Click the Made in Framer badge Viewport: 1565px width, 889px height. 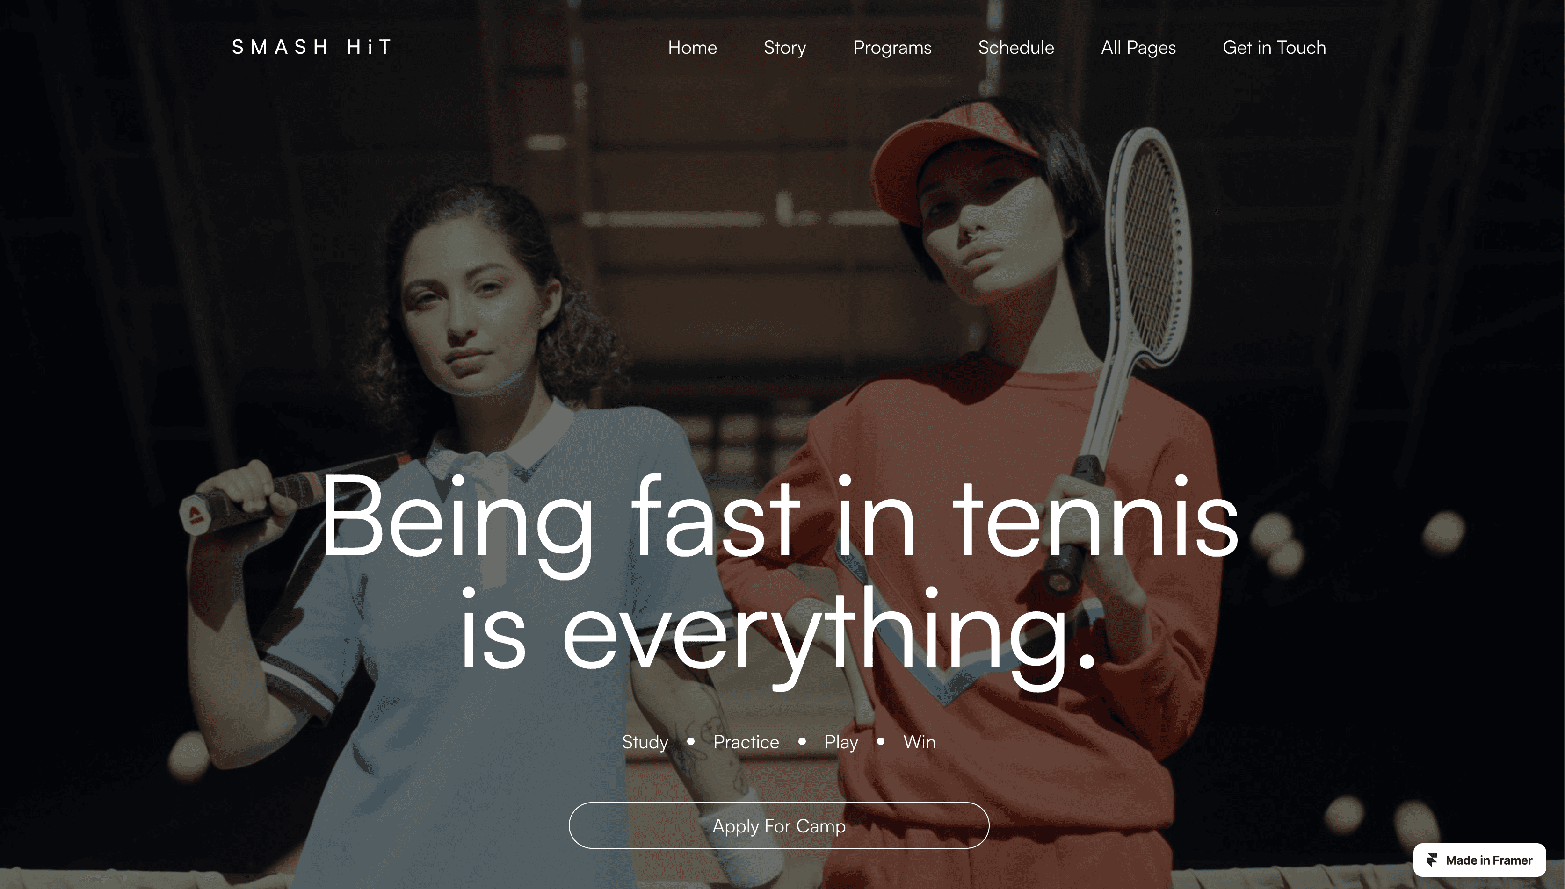[1479, 860]
